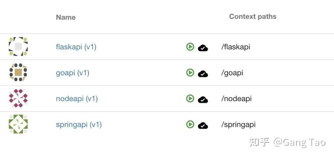Click the springapi identicon avatar
This screenshot has height=157, width=334.
tap(18, 124)
